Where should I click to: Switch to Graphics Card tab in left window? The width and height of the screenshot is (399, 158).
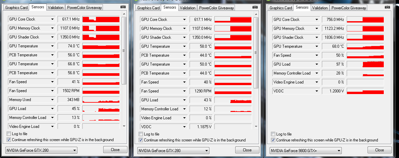point(17,7)
